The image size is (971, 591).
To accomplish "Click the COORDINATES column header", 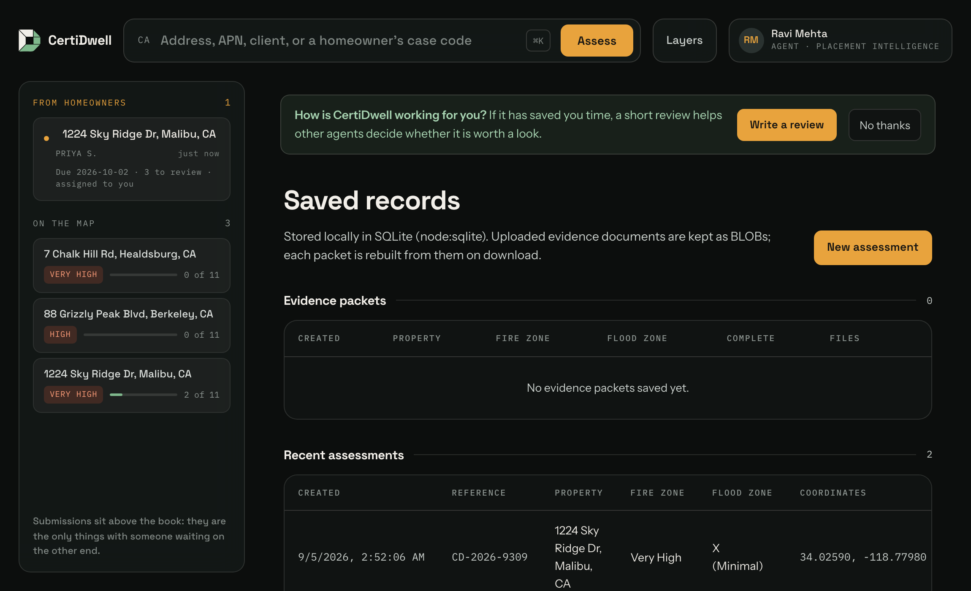I will click(833, 493).
